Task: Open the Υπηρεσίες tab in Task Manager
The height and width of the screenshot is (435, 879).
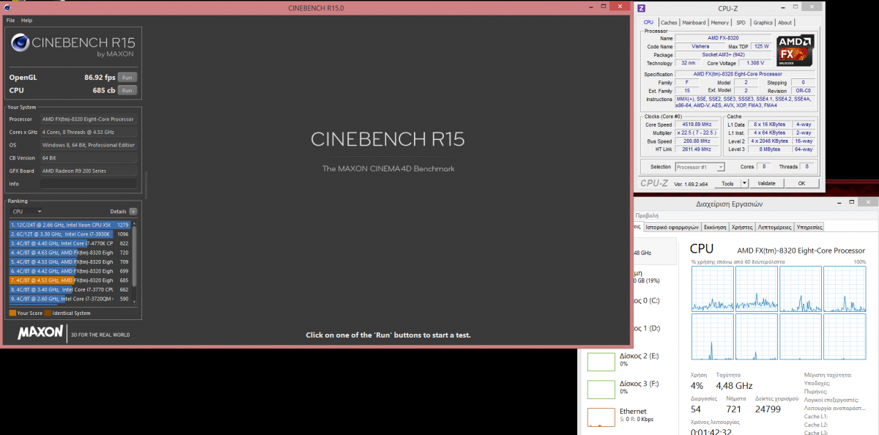Action: pyautogui.click(x=809, y=227)
